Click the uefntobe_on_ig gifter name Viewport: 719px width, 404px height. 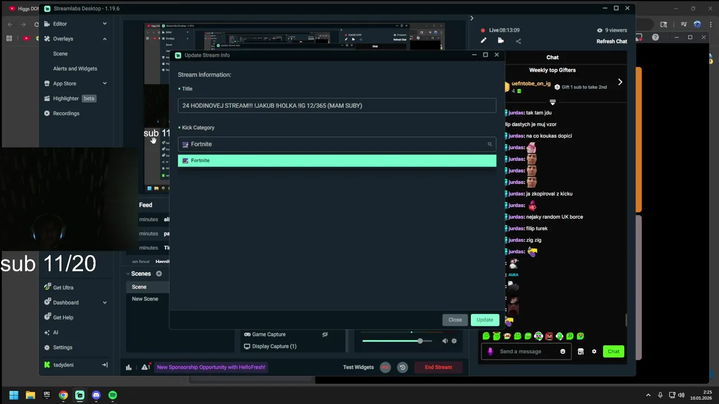point(531,84)
